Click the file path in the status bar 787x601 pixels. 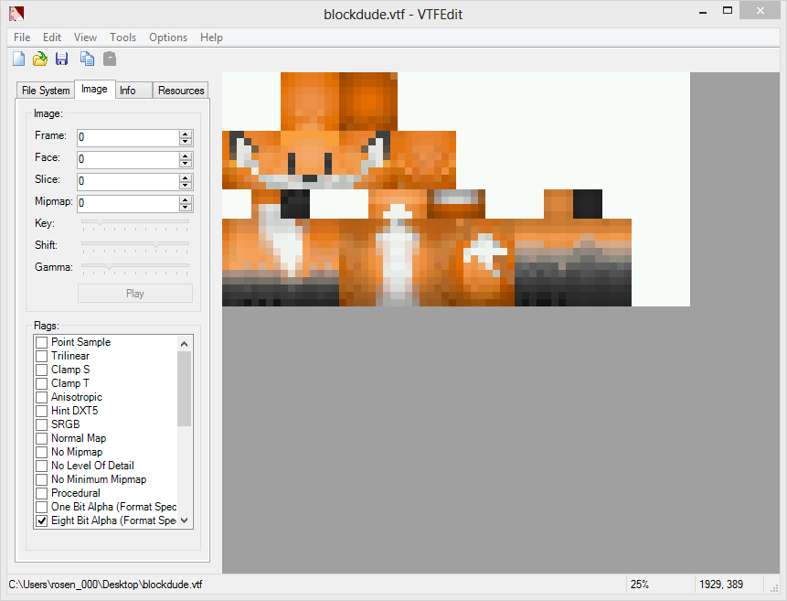(x=105, y=585)
